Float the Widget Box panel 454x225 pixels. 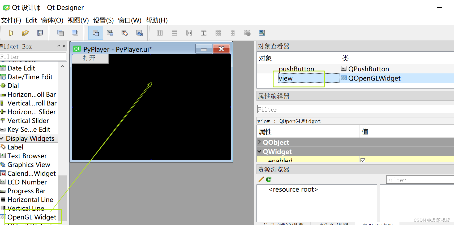pos(59,46)
